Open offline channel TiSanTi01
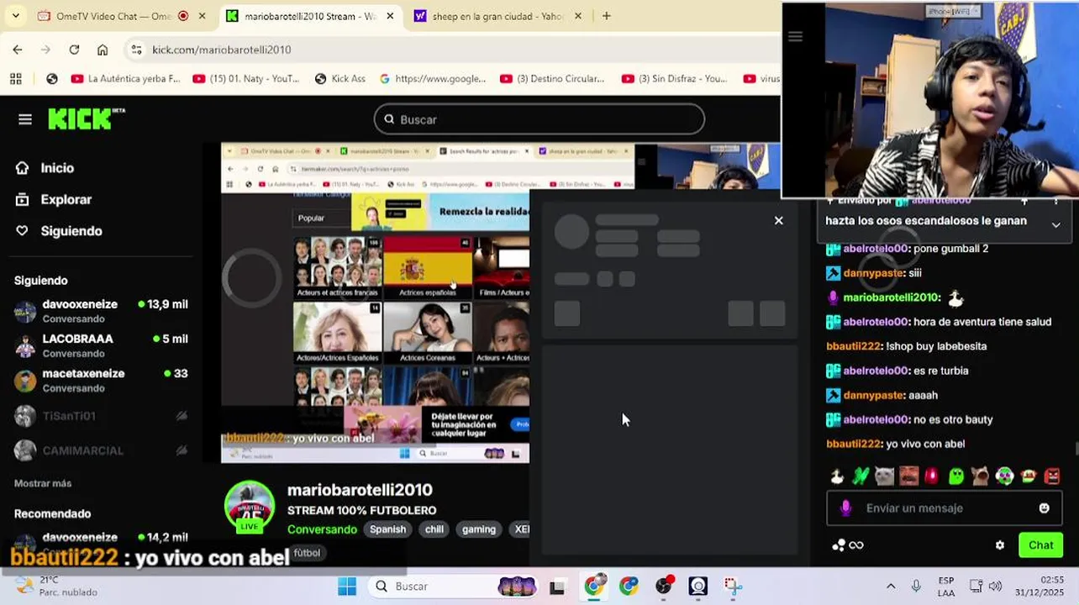 click(x=101, y=416)
